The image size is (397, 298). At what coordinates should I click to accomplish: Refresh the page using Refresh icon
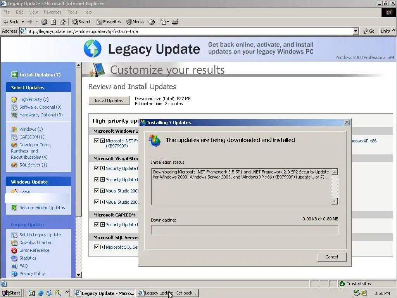pyautogui.click(x=54, y=22)
